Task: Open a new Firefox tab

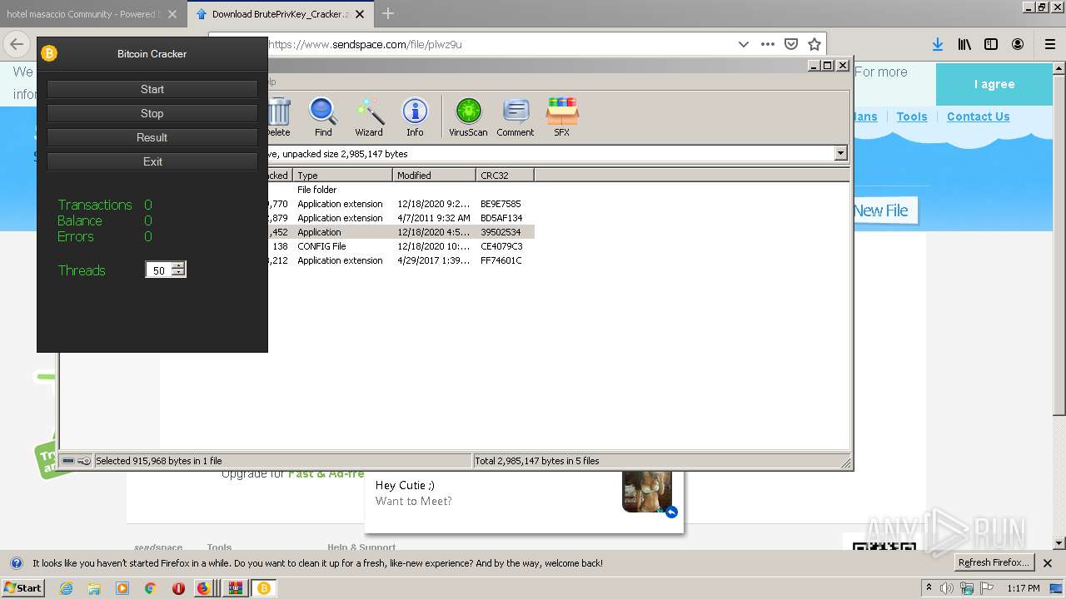Action: pyautogui.click(x=388, y=13)
